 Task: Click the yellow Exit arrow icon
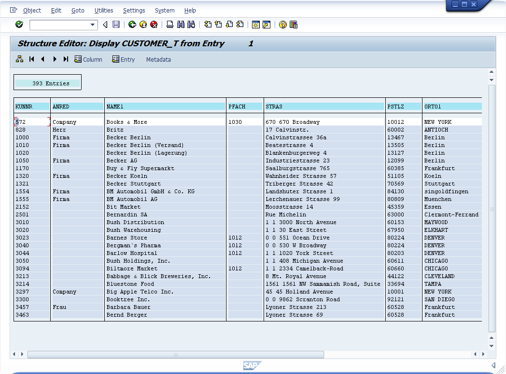[143, 25]
